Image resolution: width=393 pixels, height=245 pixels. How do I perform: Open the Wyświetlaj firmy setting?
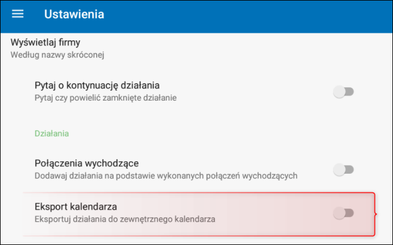pyautogui.click(x=45, y=42)
